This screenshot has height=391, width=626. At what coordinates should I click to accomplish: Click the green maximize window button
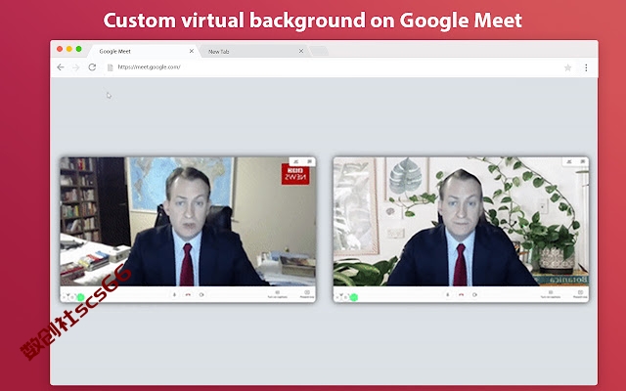tap(78, 49)
